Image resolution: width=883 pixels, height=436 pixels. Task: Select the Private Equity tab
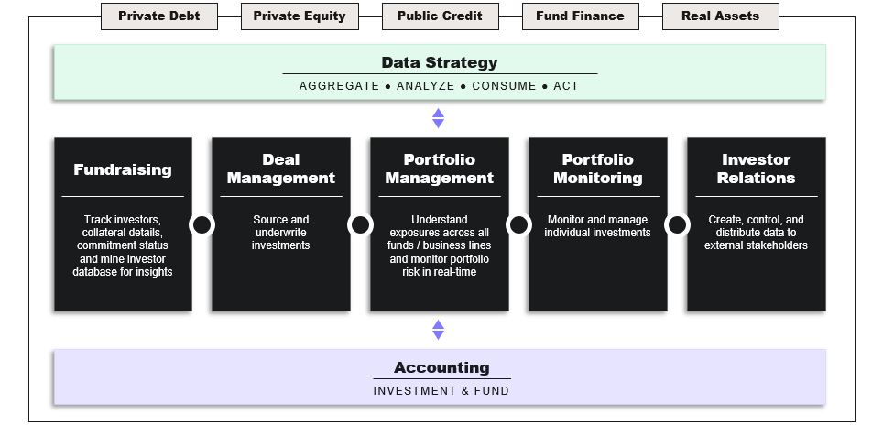(x=300, y=16)
